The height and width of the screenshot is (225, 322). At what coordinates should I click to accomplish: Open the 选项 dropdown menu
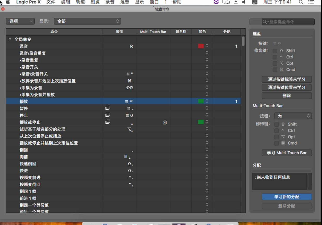pos(20,21)
